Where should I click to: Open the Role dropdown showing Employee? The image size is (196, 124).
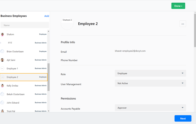coord(150,73)
